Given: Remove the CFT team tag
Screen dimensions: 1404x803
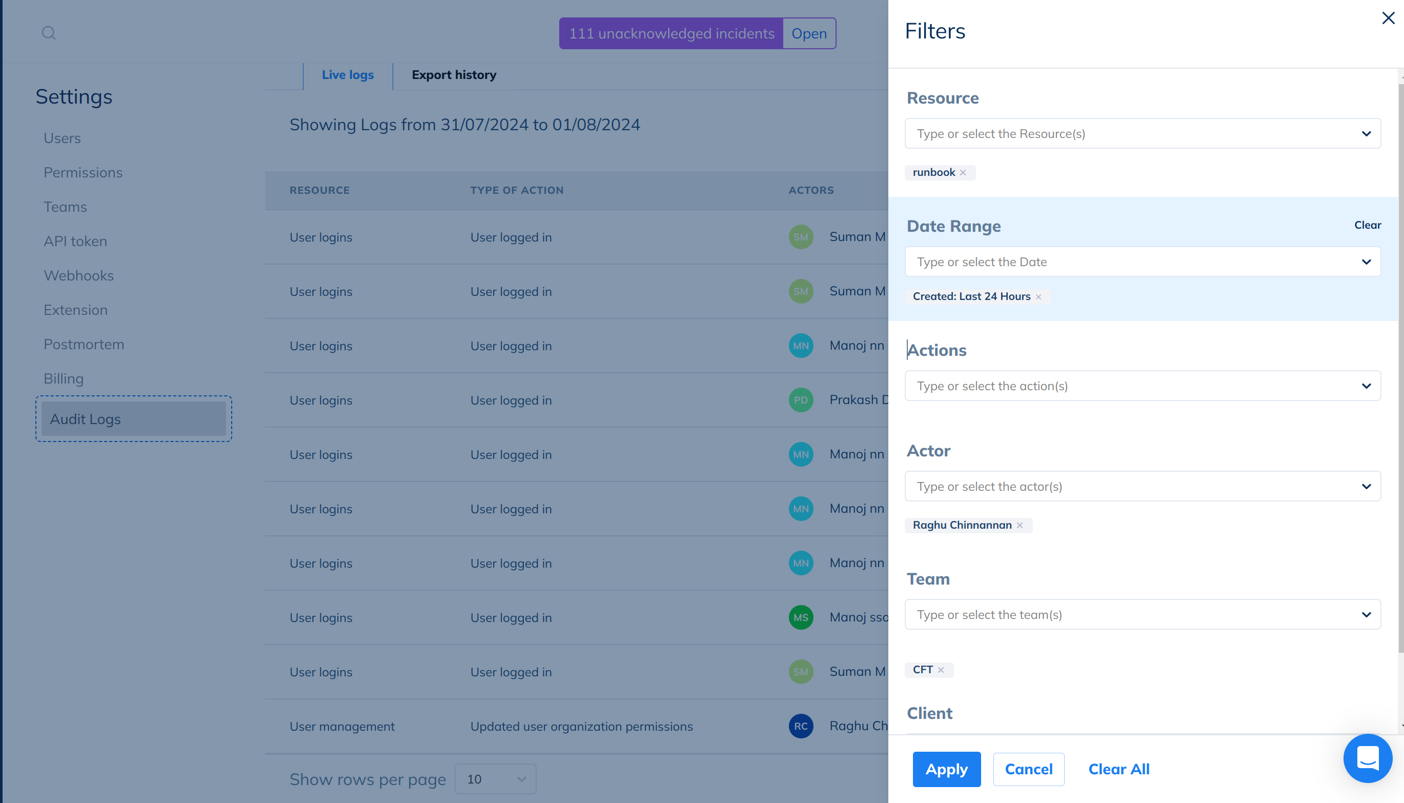Looking at the screenshot, I should click(x=941, y=670).
